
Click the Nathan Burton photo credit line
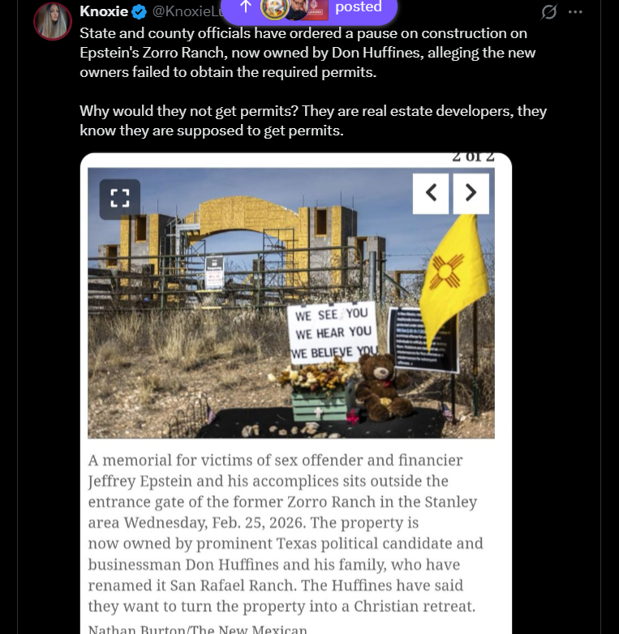pyautogui.click(x=197, y=629)
